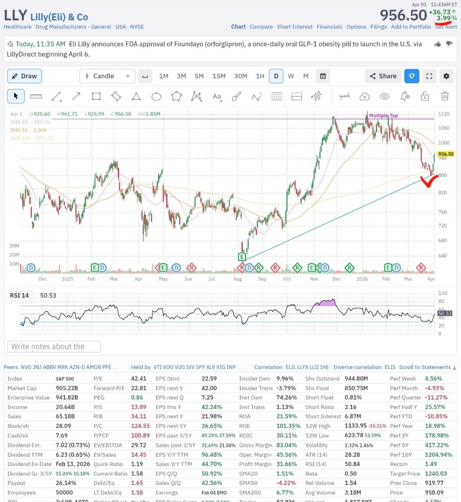The image size is (461, 502).
Task: Switch to the 5M interval
Action: [199, 76]
